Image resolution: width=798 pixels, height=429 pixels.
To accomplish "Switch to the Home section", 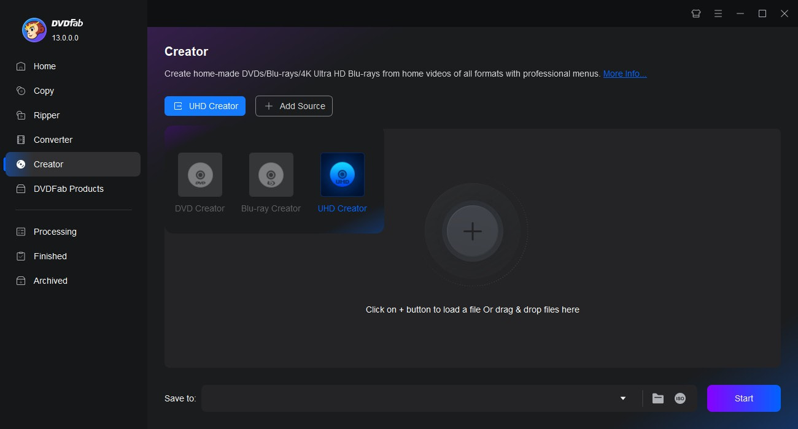I will point(44,66).
